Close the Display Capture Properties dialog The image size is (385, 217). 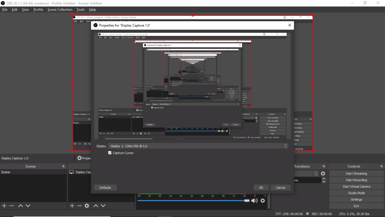290,25
